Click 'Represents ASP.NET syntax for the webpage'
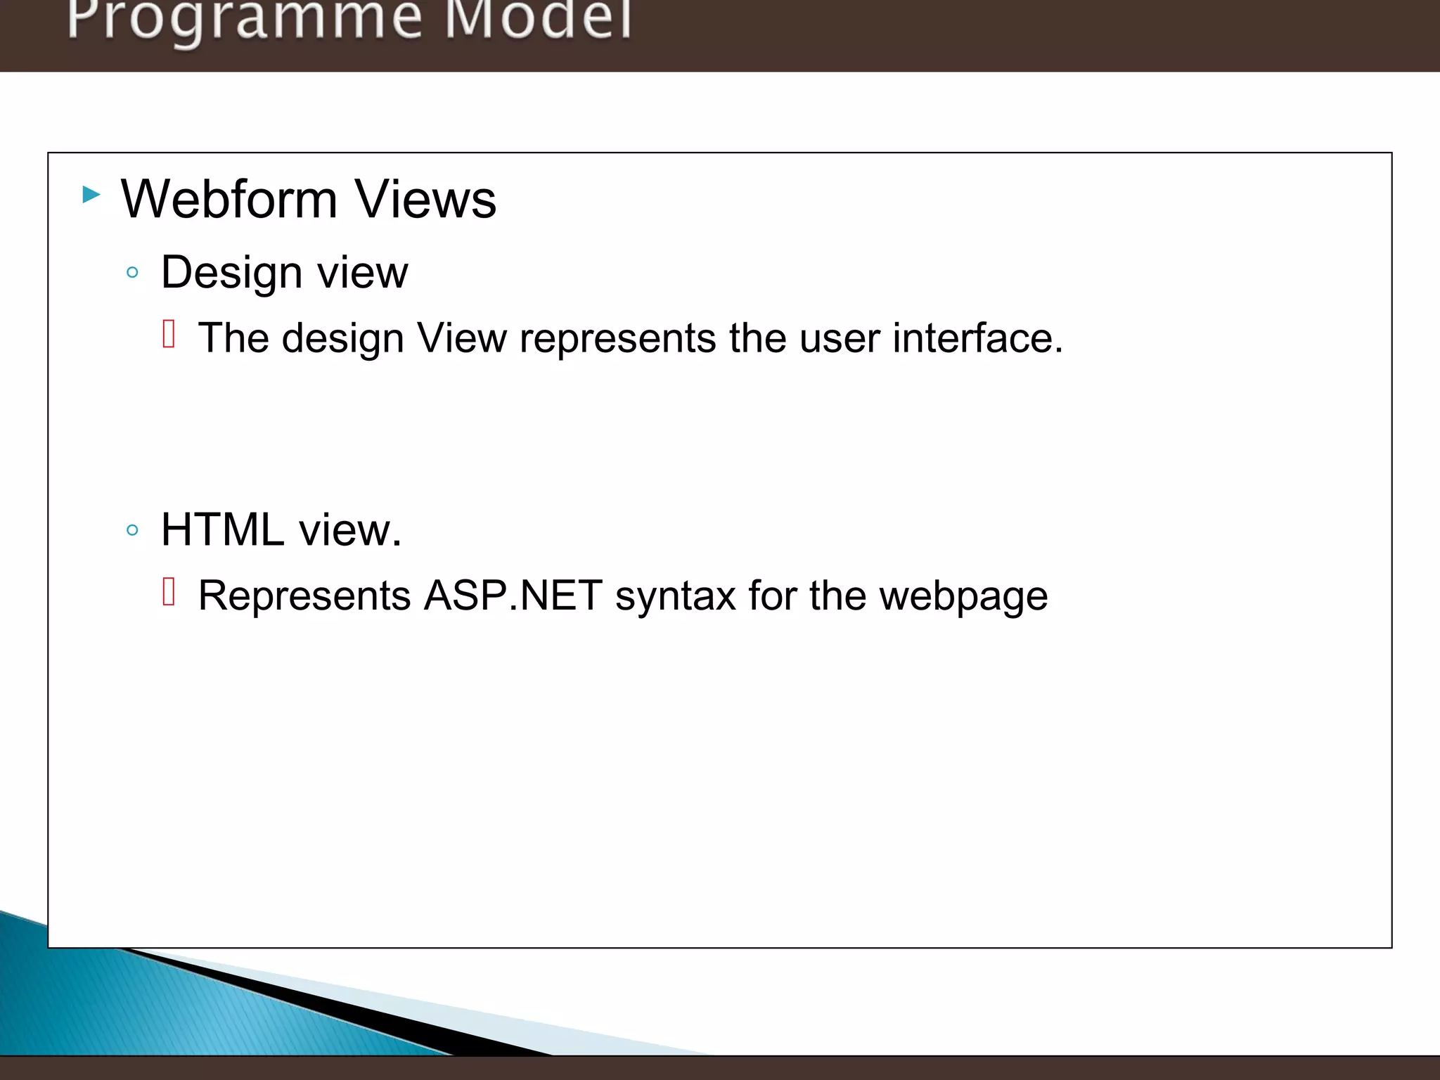1440x1080 pixels. coord(623,596)
